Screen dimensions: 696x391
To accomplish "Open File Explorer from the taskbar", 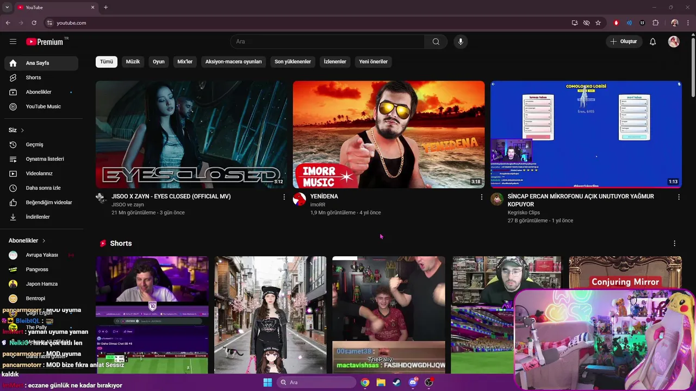I will (381, 382).
